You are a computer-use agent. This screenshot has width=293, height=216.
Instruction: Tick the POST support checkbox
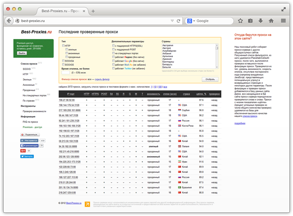tap(114, 49)
